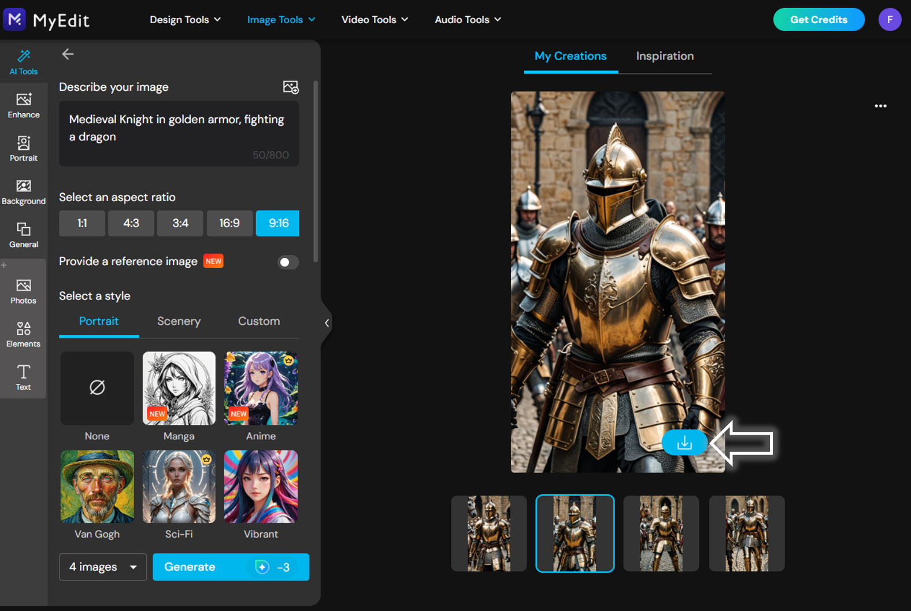Screen dimensions: 911x611
Task: Click the Generate button
Action: pos(231,567)
